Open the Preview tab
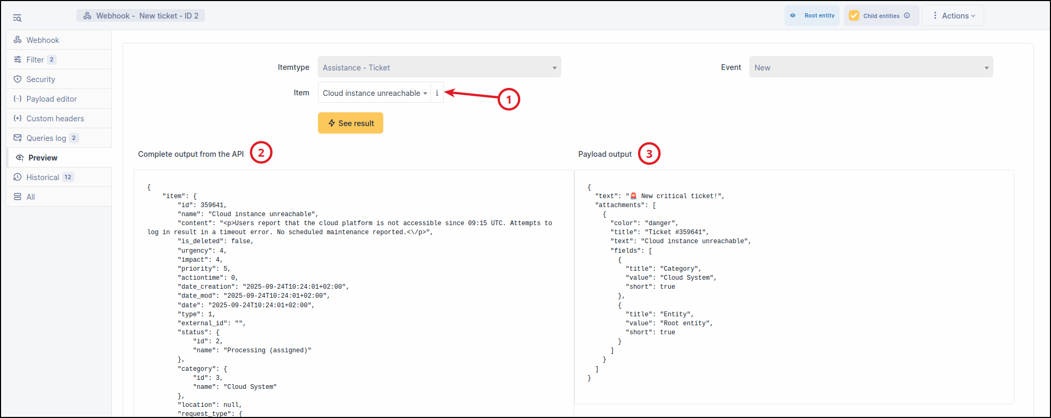The image size is (1051, 418). (42, 157)
